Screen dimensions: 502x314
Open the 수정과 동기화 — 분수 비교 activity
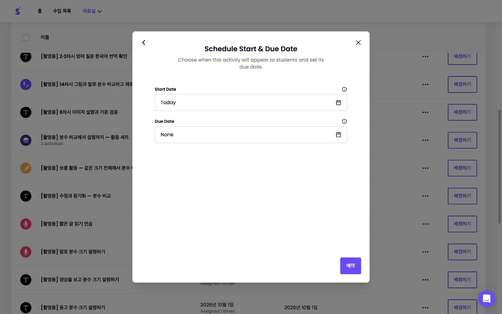tap(76, 196)
